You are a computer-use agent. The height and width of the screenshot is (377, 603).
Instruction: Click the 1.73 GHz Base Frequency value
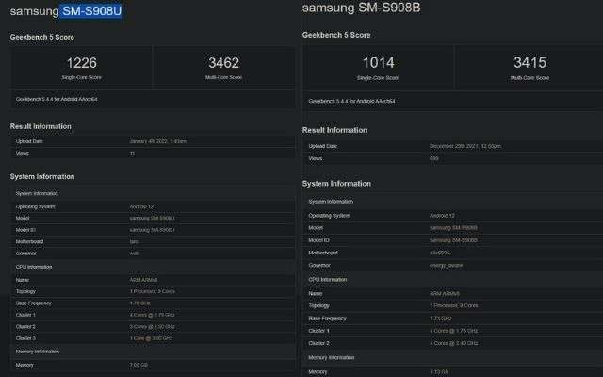click(441, 319)
